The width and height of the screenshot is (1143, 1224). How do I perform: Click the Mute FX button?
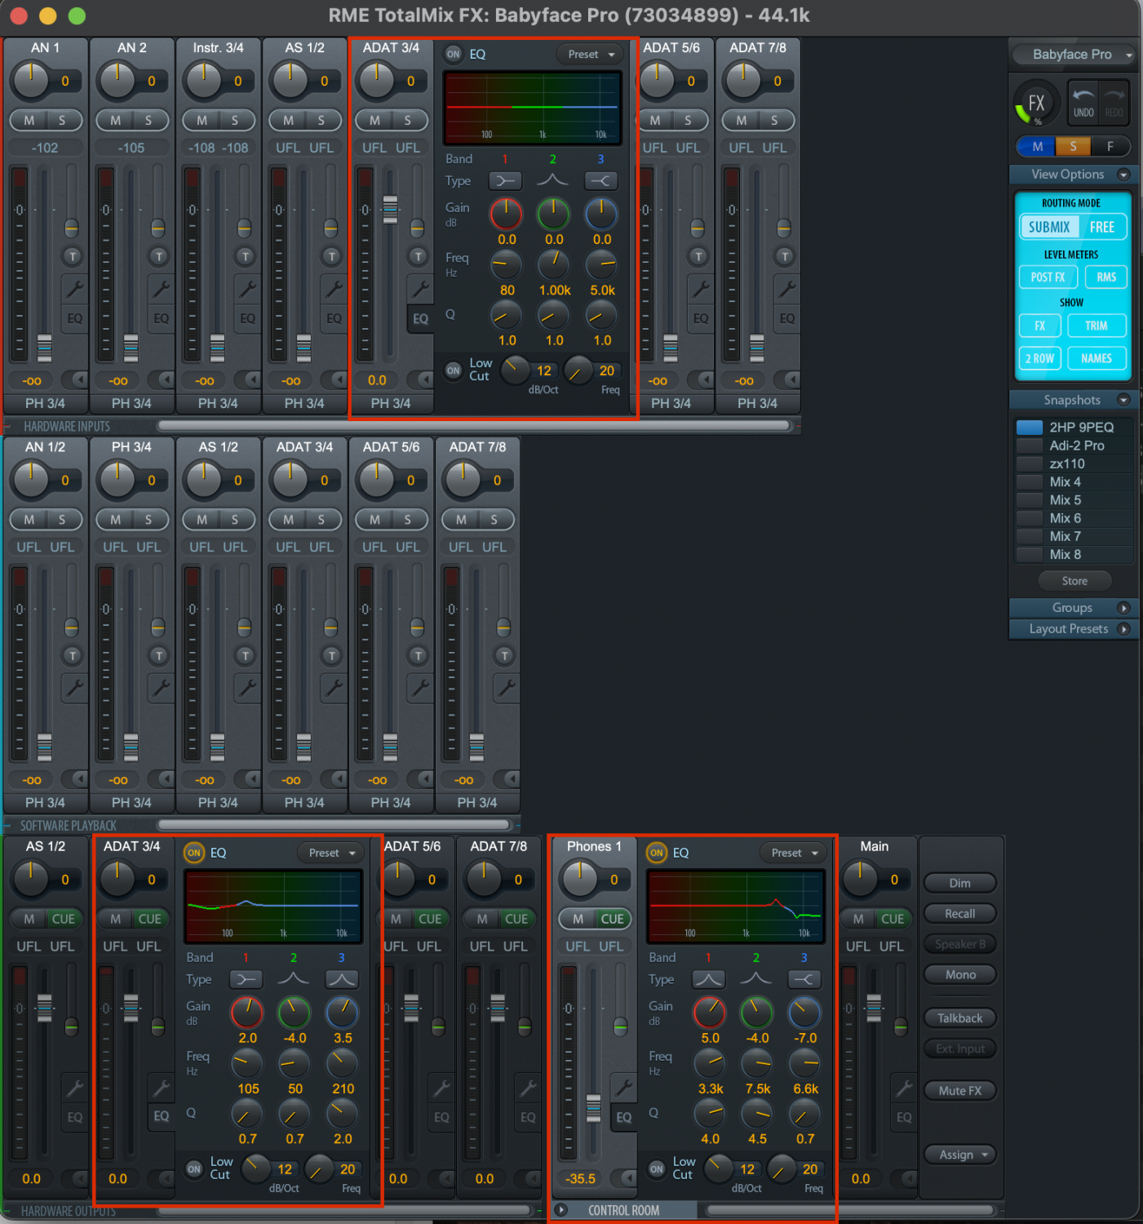[960, 1091]
